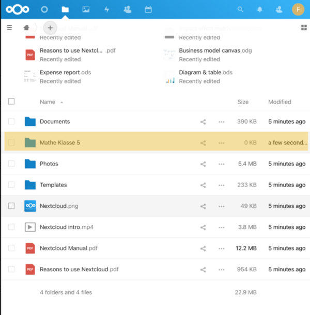Open actions menu for Documents
The width and height of the screenshot is (310, 315).
(222, 122)
